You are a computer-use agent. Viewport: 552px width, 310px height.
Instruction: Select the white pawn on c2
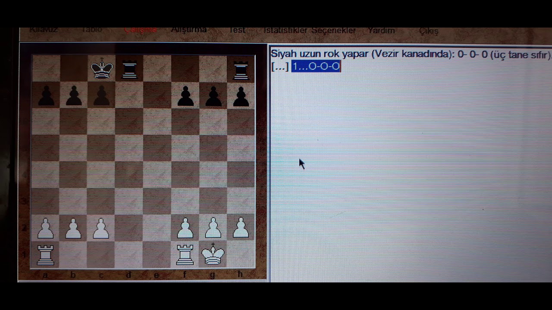pyautogui.click(x=101, y=228)
